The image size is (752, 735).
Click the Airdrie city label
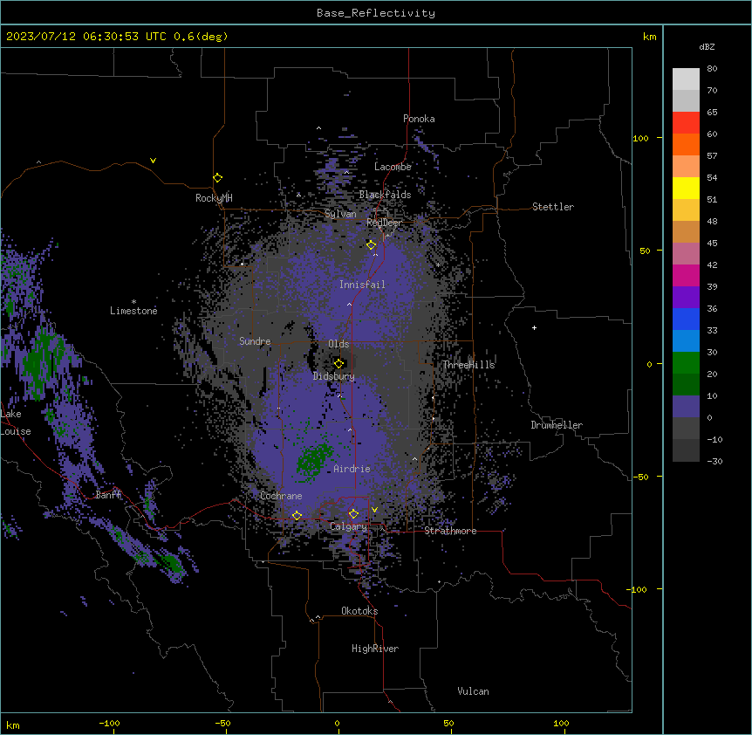352,469
